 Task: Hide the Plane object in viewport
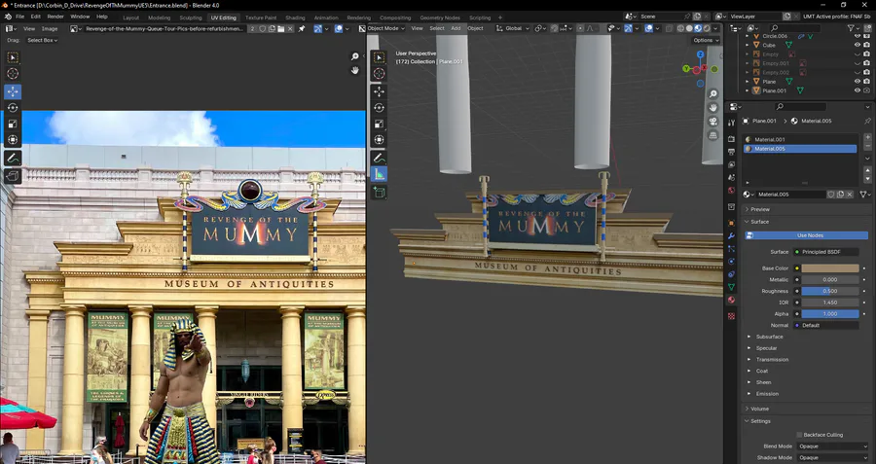tap(858, 82)
